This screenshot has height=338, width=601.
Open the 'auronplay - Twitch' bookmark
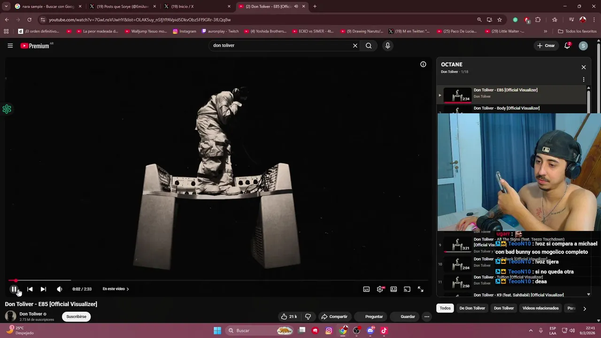[x=220, y=31]
